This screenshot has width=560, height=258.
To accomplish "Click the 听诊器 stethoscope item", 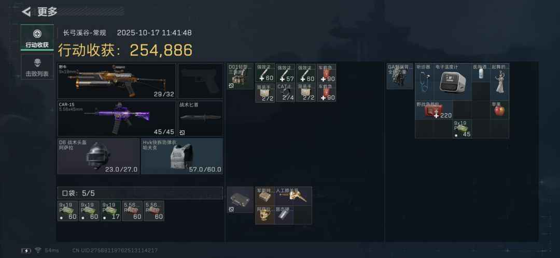I will tap(424, 82).
